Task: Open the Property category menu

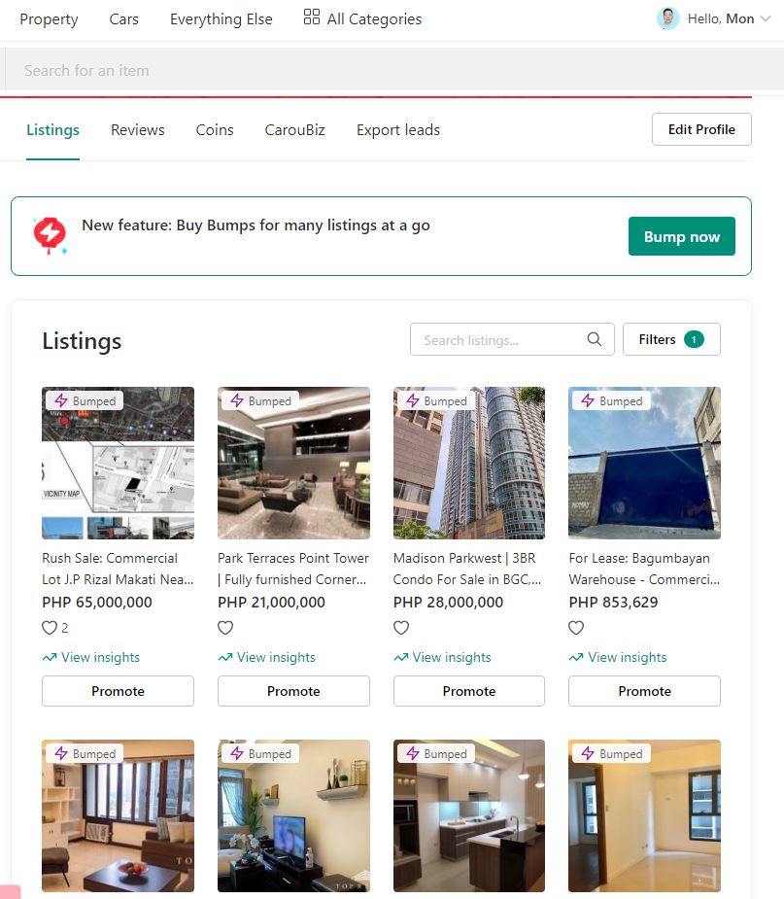Action: [49, 18]
